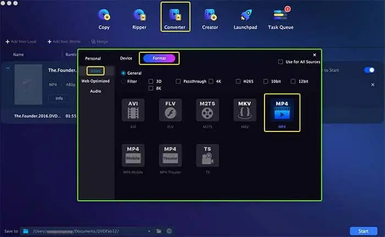Tick the Passthrough checkbox
The image size is (385, 237).
click(x=178, y=81)
